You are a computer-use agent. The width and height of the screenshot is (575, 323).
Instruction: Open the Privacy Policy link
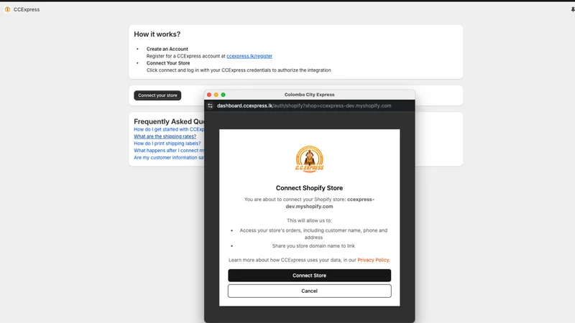pyautogui.click(x=373, y=260)
